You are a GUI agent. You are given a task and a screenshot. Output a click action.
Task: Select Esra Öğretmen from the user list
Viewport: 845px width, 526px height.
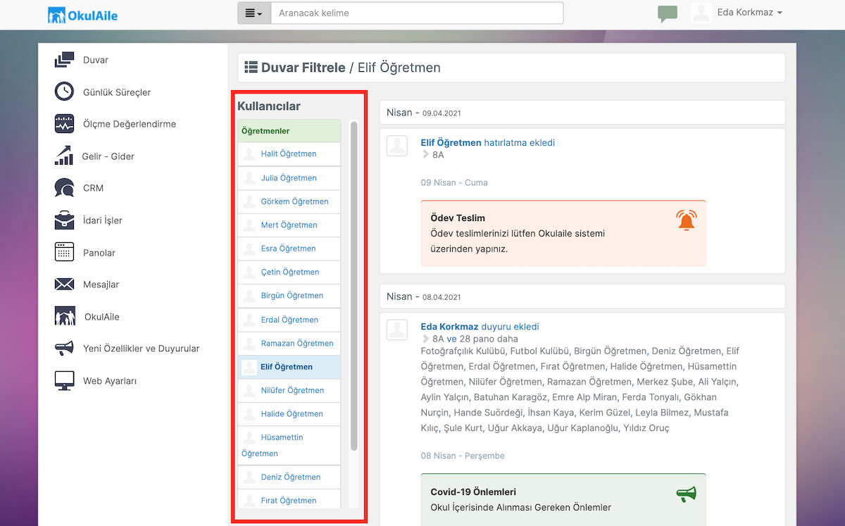(x=289, y=249)
